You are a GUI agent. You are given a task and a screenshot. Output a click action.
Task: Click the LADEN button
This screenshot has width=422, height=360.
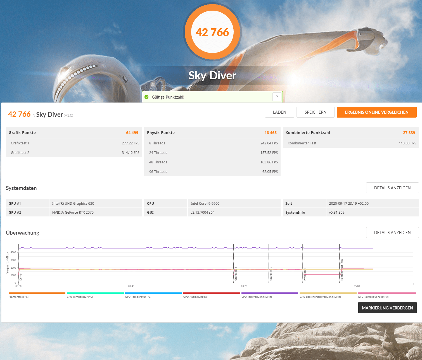pos(279,112)
